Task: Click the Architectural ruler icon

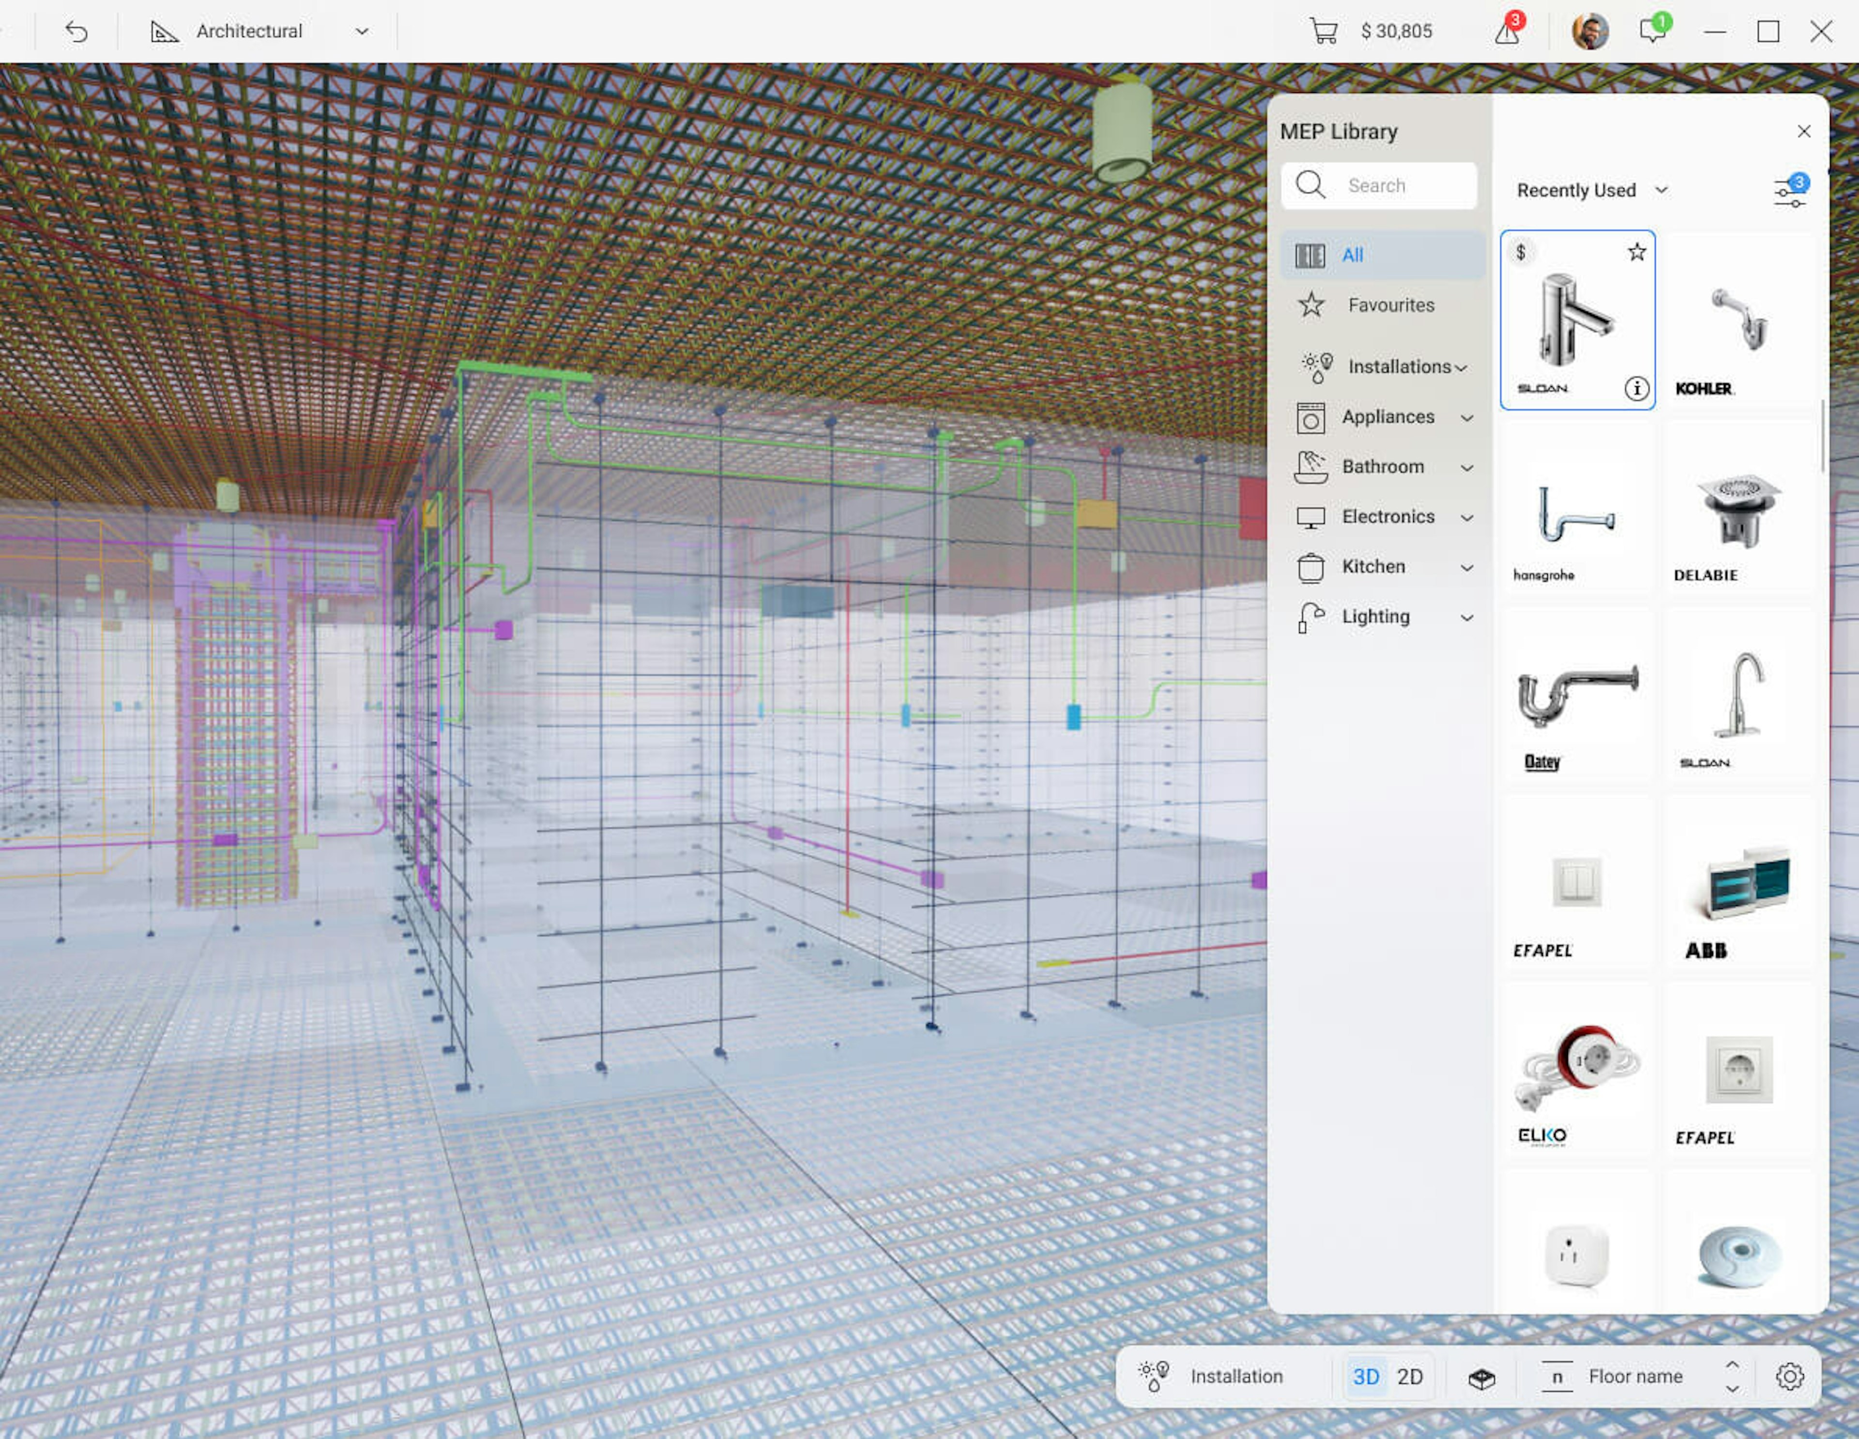Action: click(x=164, y=31)
